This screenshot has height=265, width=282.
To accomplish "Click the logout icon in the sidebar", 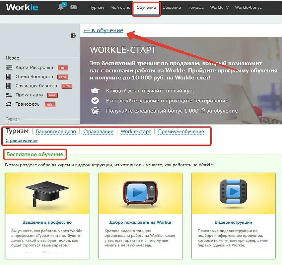I will pyautogui.click(x=73, y=36).
